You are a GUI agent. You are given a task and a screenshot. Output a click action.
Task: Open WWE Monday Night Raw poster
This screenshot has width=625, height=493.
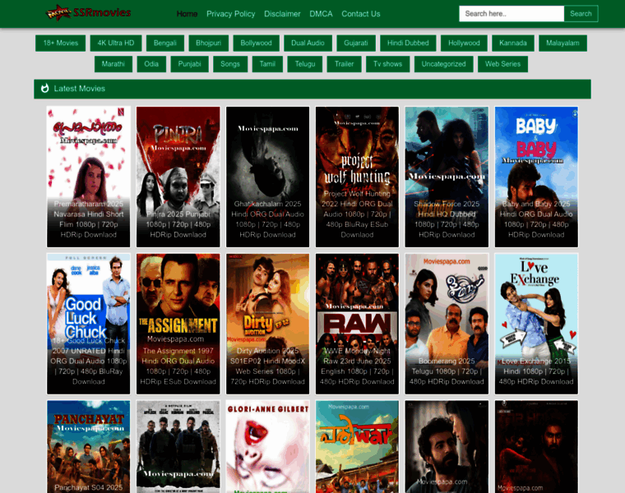click(x=357, y=324)
